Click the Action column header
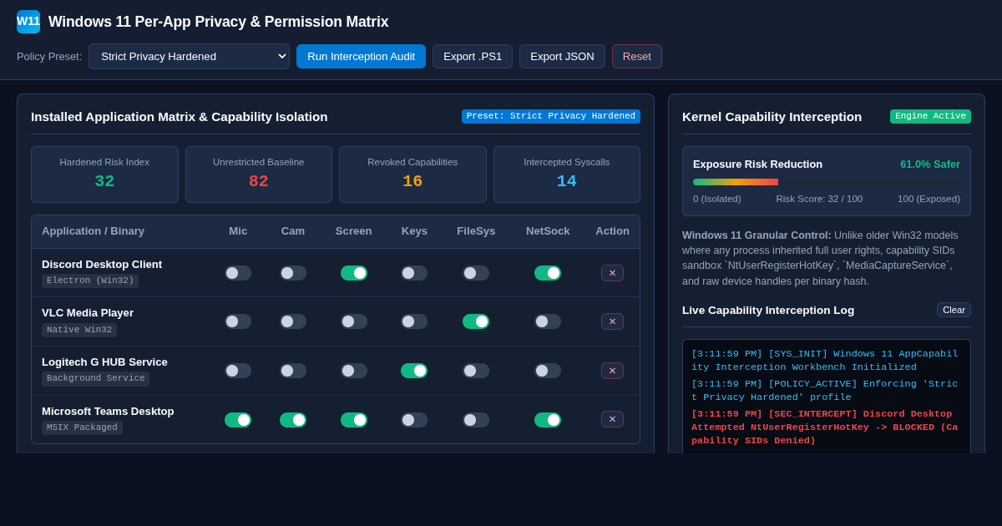This screenshot has height=526, width=1002. click(612, 231)
